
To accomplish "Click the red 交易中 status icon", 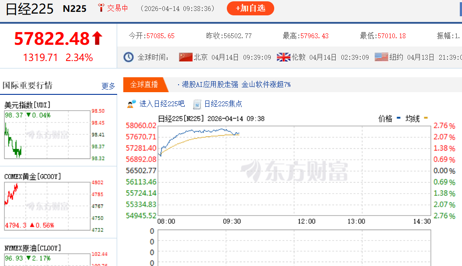I will point(101,7).
